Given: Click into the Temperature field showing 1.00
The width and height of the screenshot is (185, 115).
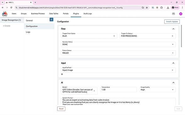Looking at the screenshot, I should point(118,90).
